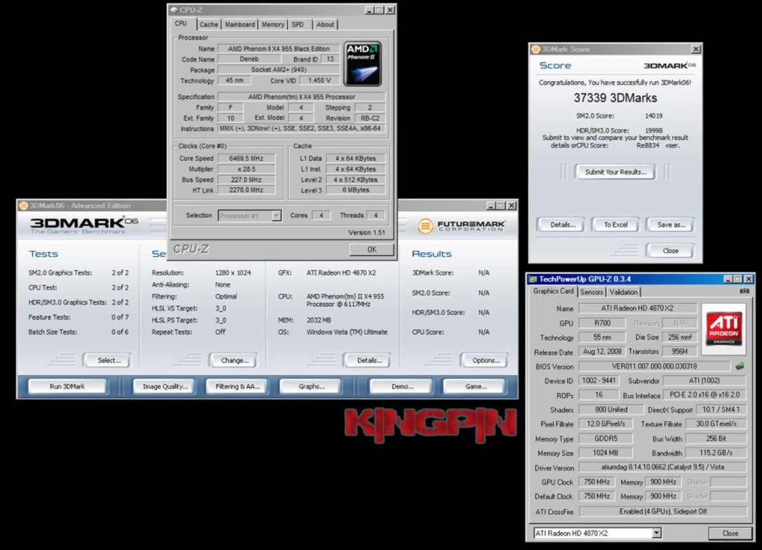
Task: Click the BIOS save chip icon in GPU-Z
Action: point(740,366)
